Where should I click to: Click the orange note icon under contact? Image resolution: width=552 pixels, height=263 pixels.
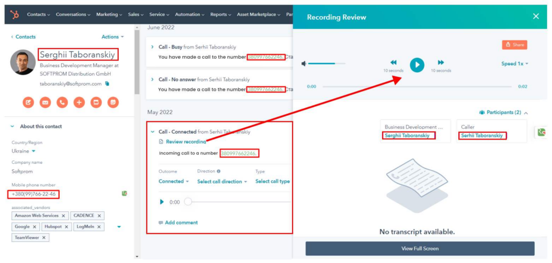point(28,102)
